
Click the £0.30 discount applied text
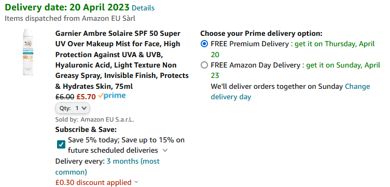point(93,182)
